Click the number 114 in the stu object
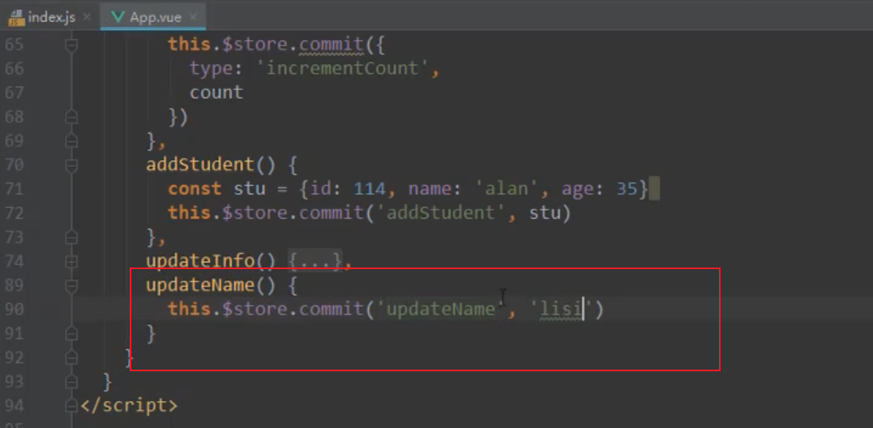The width and height of the screenshot is (873, 428). [x=370, y=189]
